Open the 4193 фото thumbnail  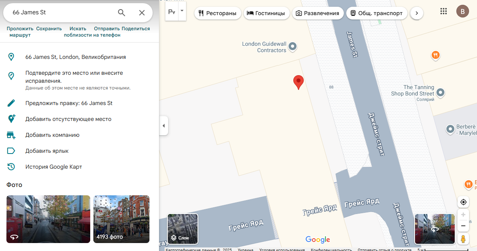point(121,219)
